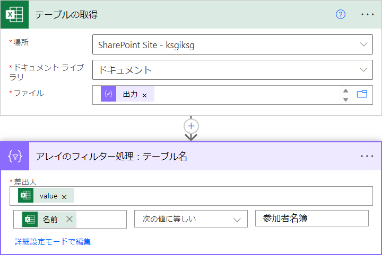This screenshot has height=255, width=382.
Task: Click the 差出人 field label
Action: click(25, 182)
